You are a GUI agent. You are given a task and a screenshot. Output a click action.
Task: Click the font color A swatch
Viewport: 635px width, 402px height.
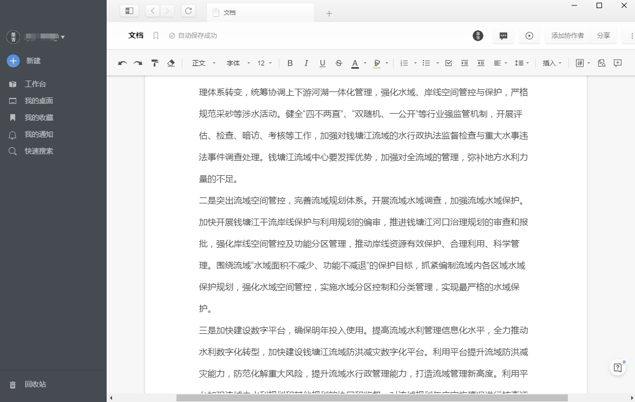tap(355, 63)
